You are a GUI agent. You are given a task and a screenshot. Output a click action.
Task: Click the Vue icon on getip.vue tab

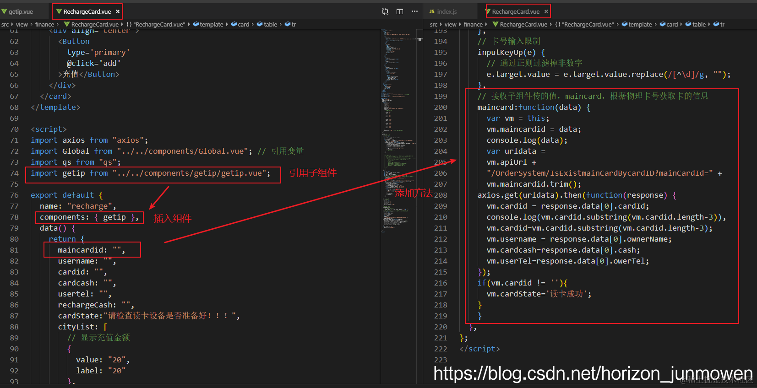(x=4, y=11)
